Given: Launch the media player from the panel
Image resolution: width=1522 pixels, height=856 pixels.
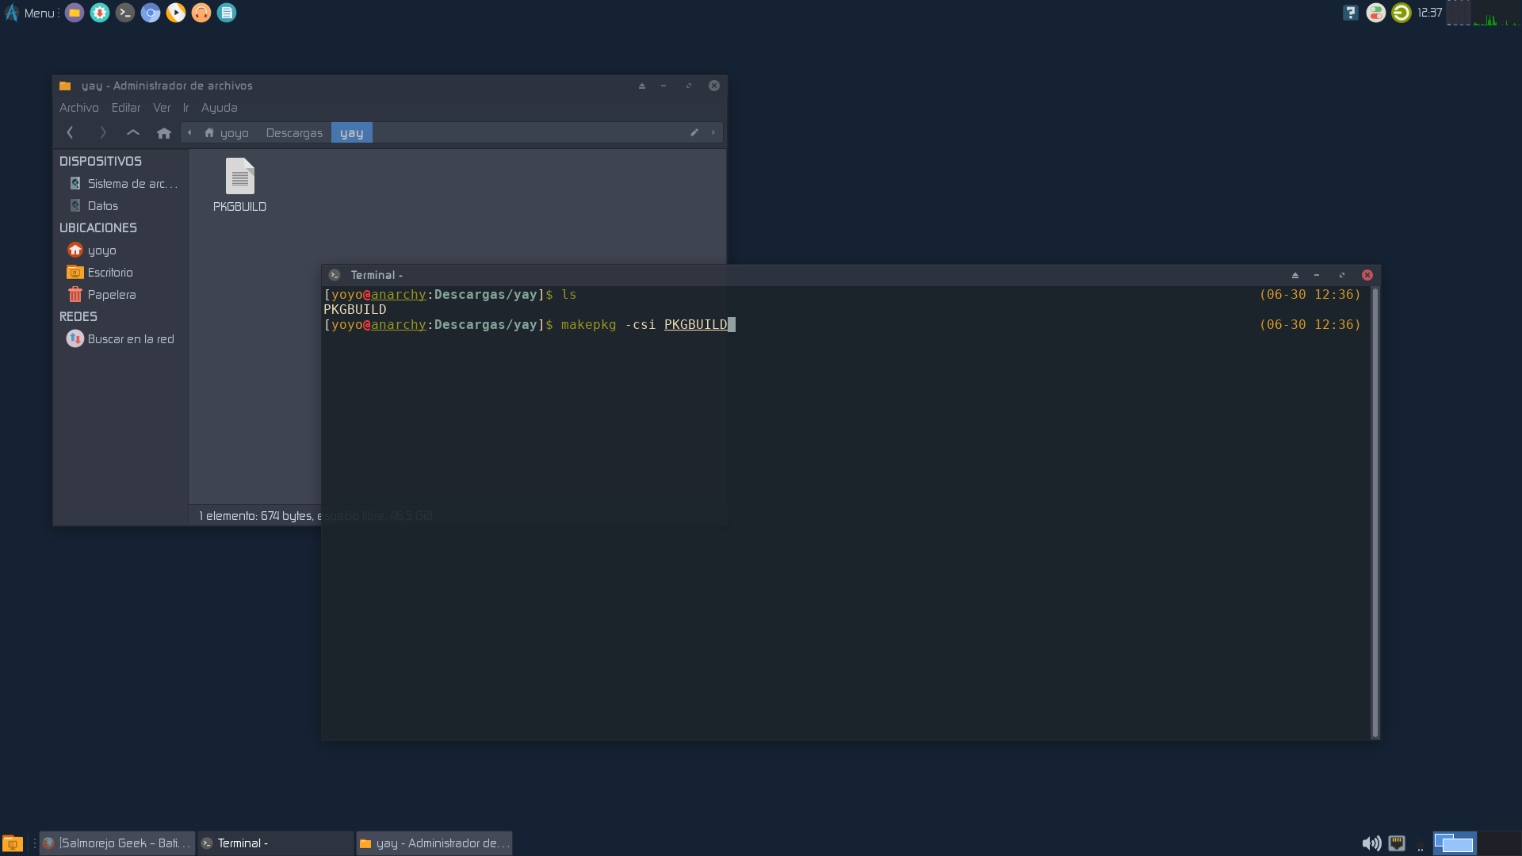Looking at the screenshot, I should click(x=176, y=13).
